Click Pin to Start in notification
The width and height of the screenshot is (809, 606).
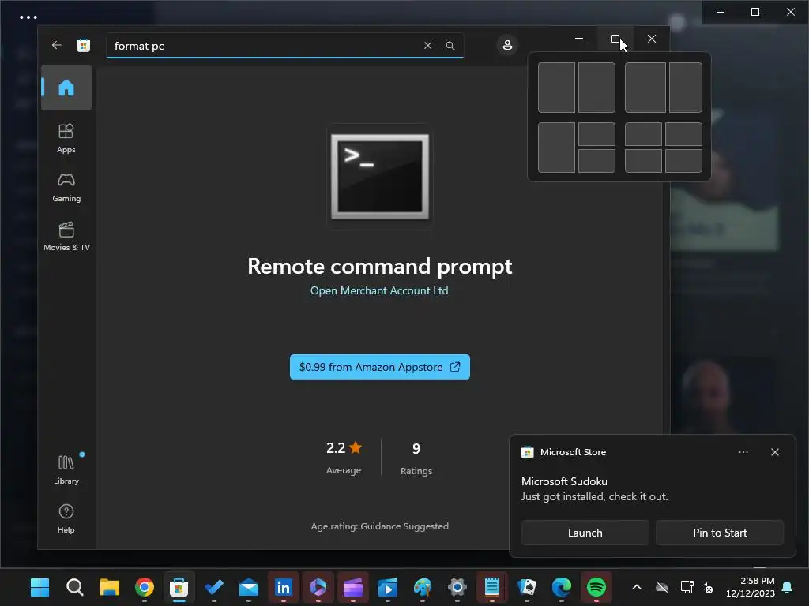tap(720, 533)
